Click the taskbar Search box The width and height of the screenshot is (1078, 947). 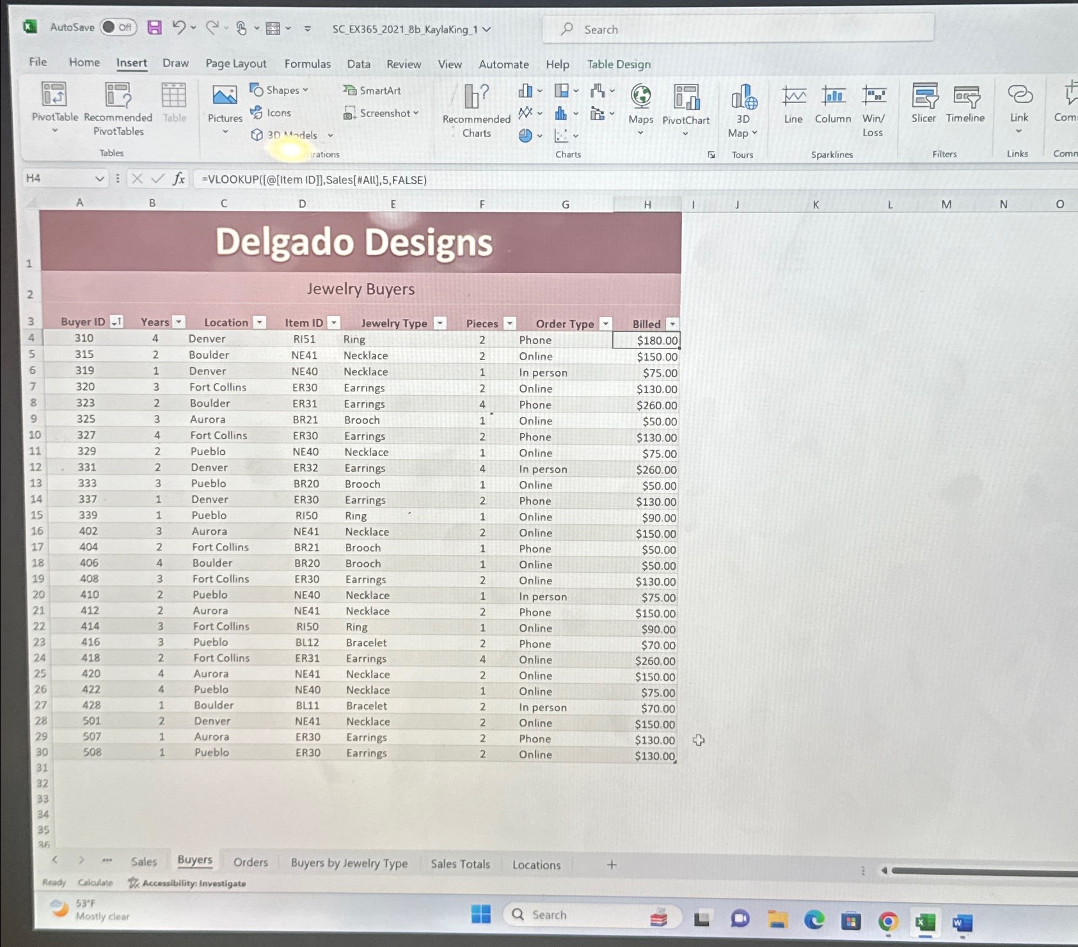pyautogui.click(x=592, y=915)
